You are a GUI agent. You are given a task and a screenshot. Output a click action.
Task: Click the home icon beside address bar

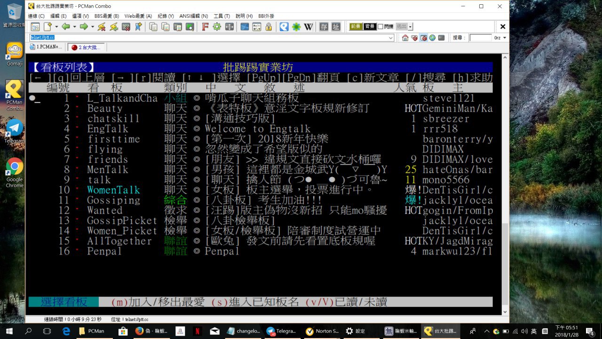(x=405, y=38)
